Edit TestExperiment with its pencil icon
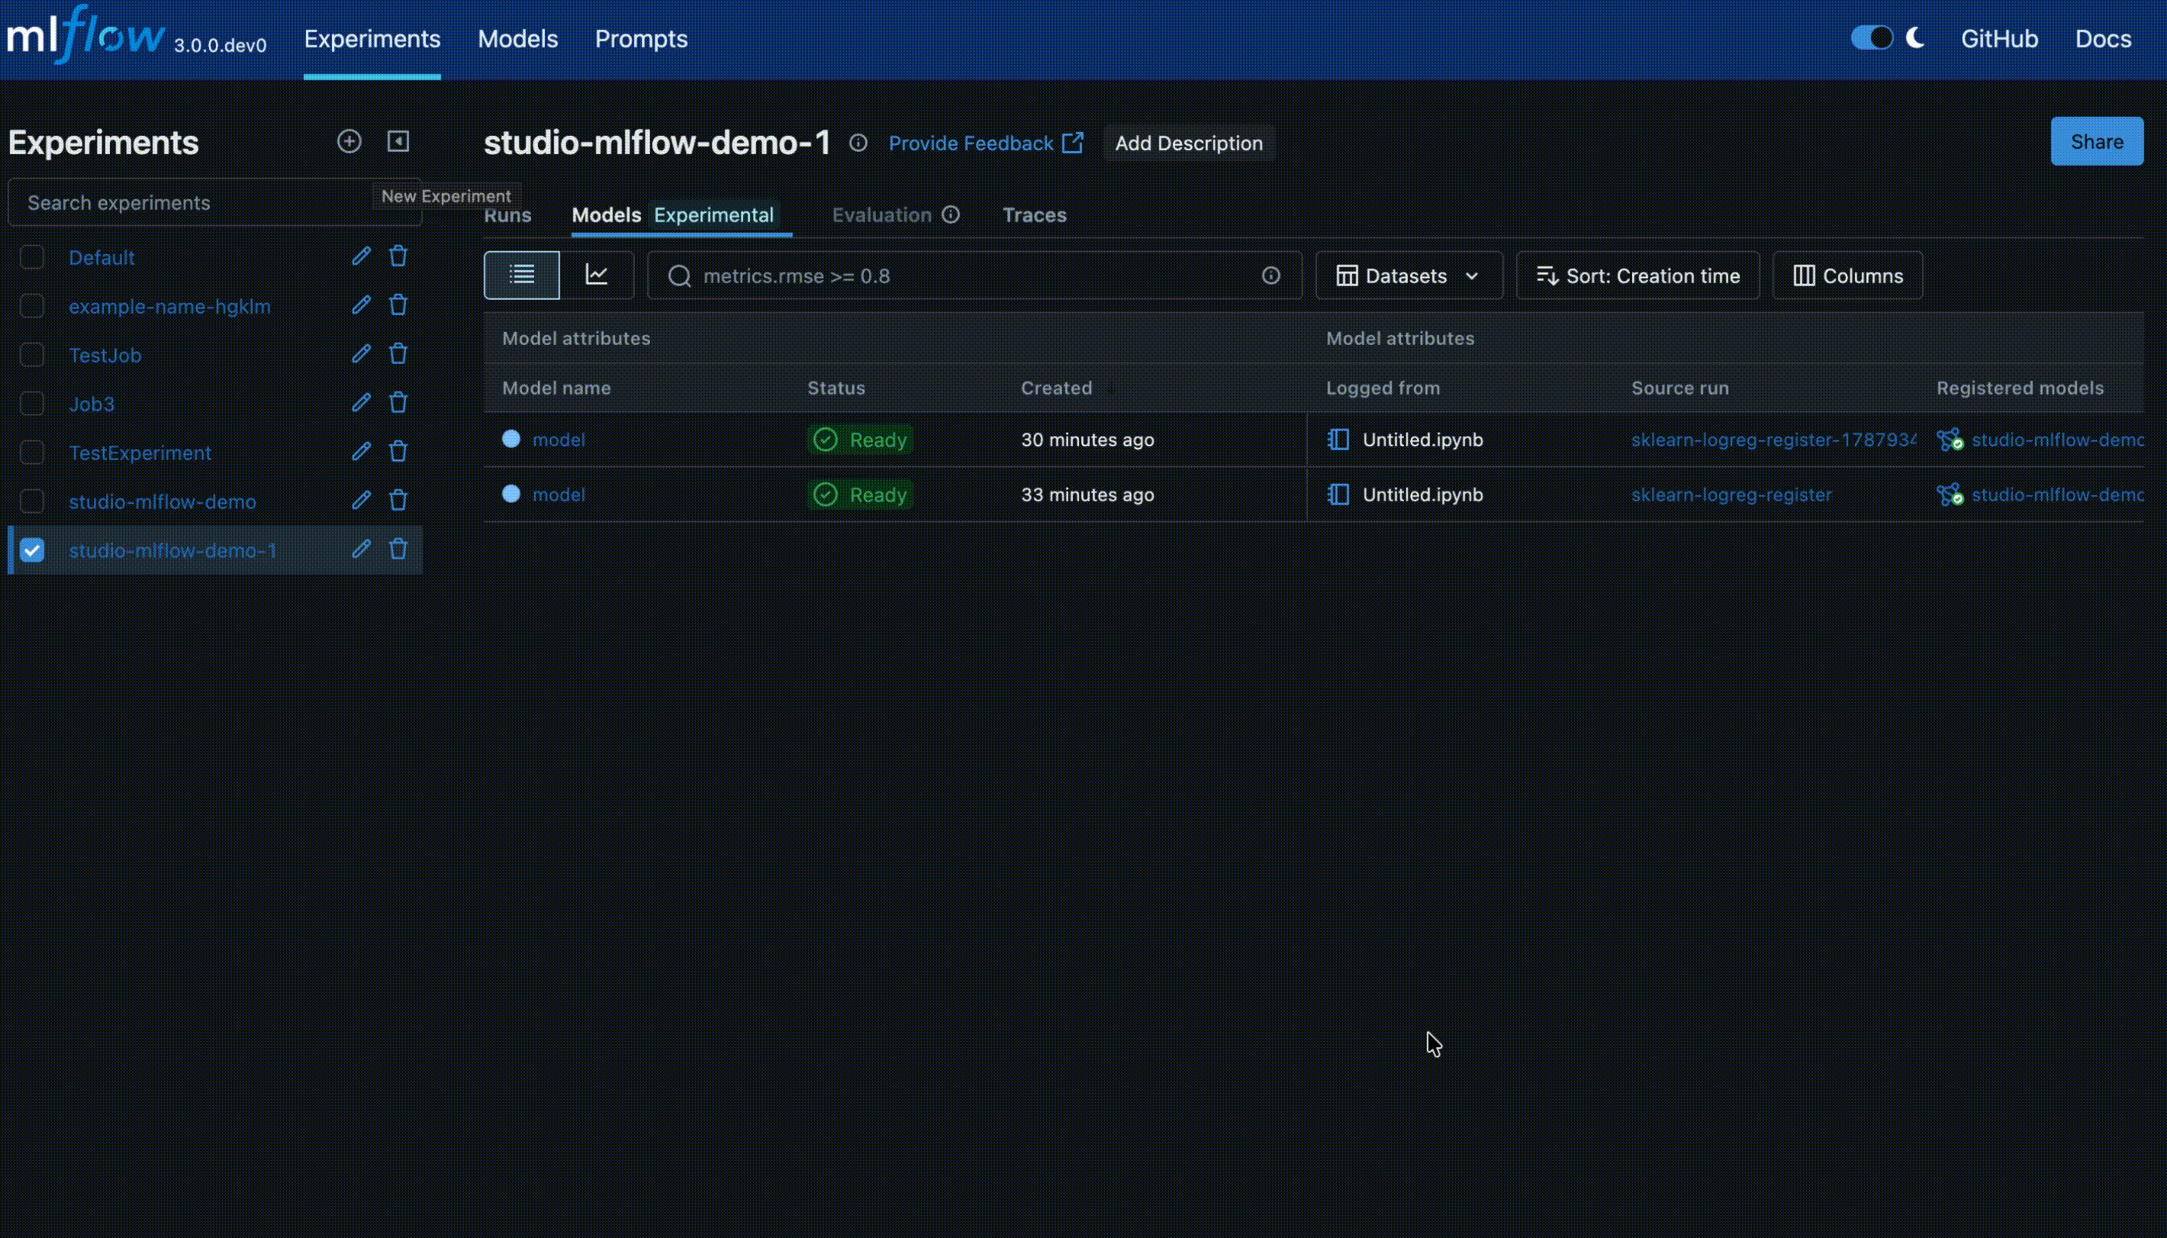Image resolution: width=2167 pixels, height=1238 pixels. tap(361, 452)
